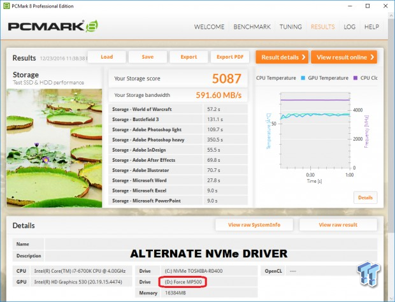Screen dimensions: 395x302
Task: Select Adobe Photoshop heavy row
Action: [x=178, y=140]
